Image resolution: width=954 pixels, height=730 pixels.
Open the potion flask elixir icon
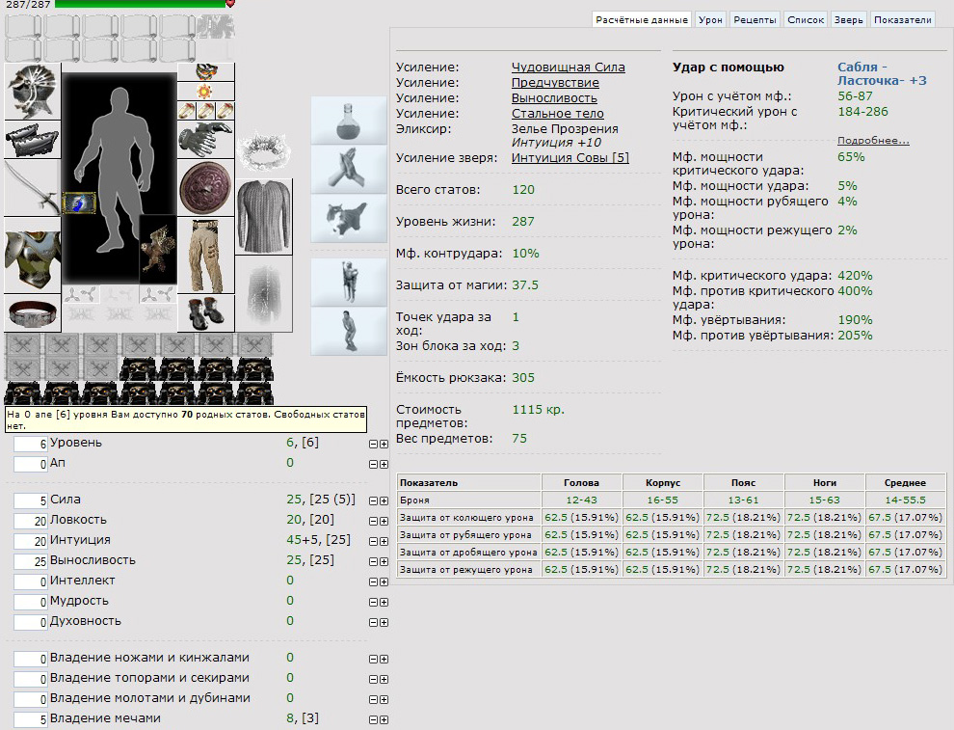(349, 120)
